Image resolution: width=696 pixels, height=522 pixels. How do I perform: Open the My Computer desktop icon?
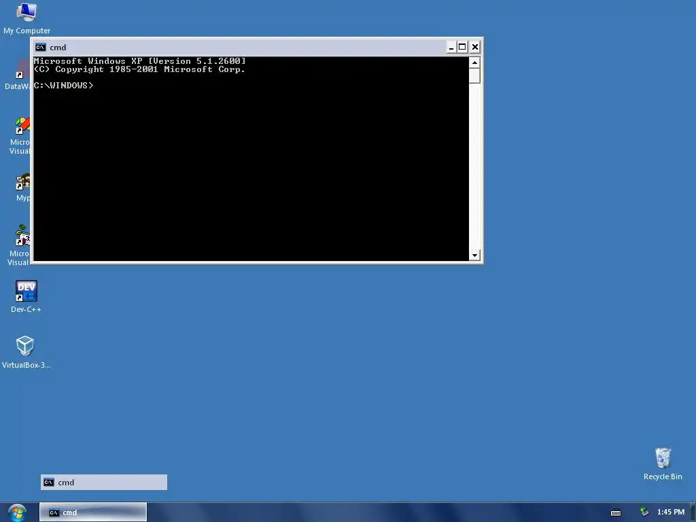point(27,18)
